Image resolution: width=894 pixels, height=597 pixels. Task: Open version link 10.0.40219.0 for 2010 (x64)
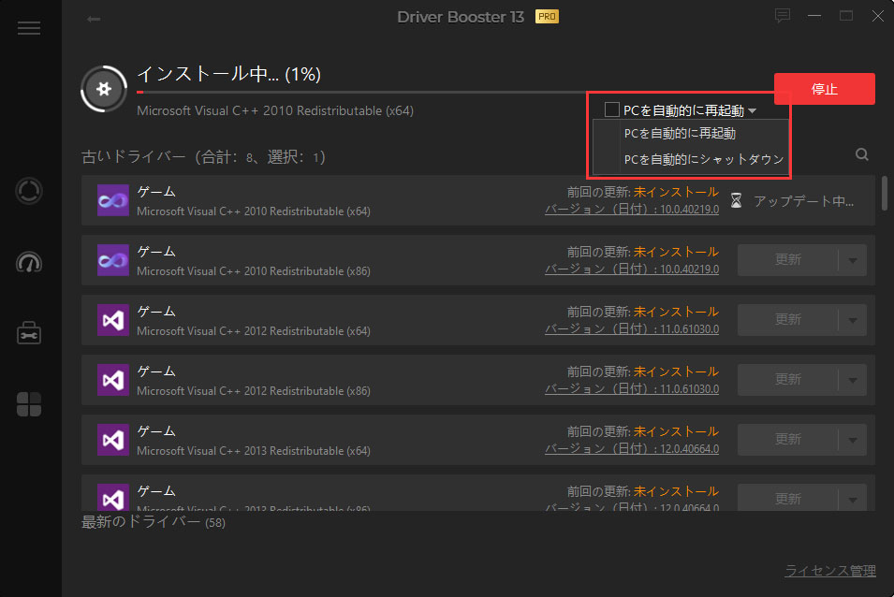[x=632, y=209]
